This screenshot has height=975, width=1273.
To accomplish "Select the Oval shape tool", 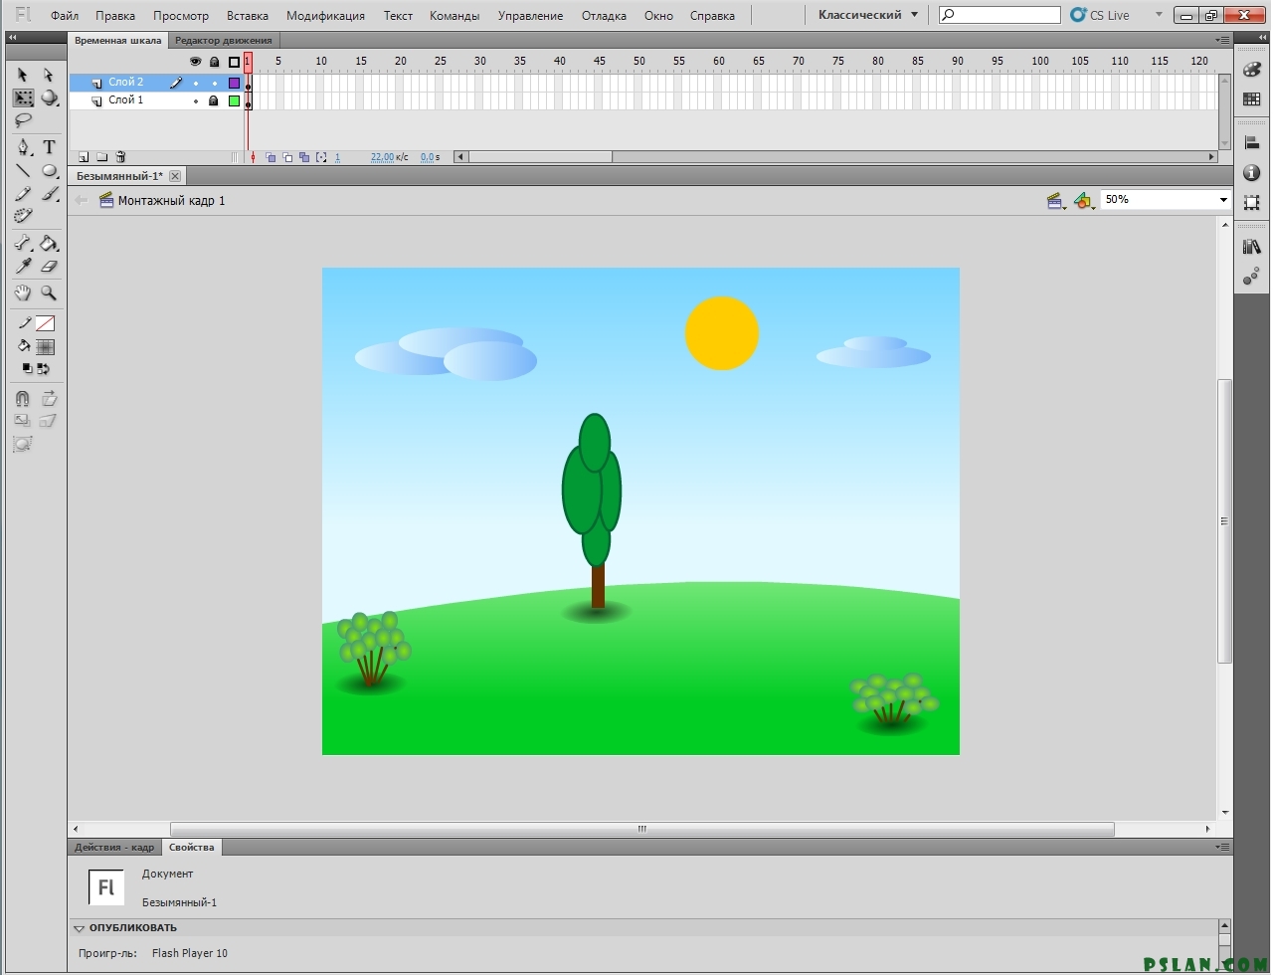I will click(49, 170).
